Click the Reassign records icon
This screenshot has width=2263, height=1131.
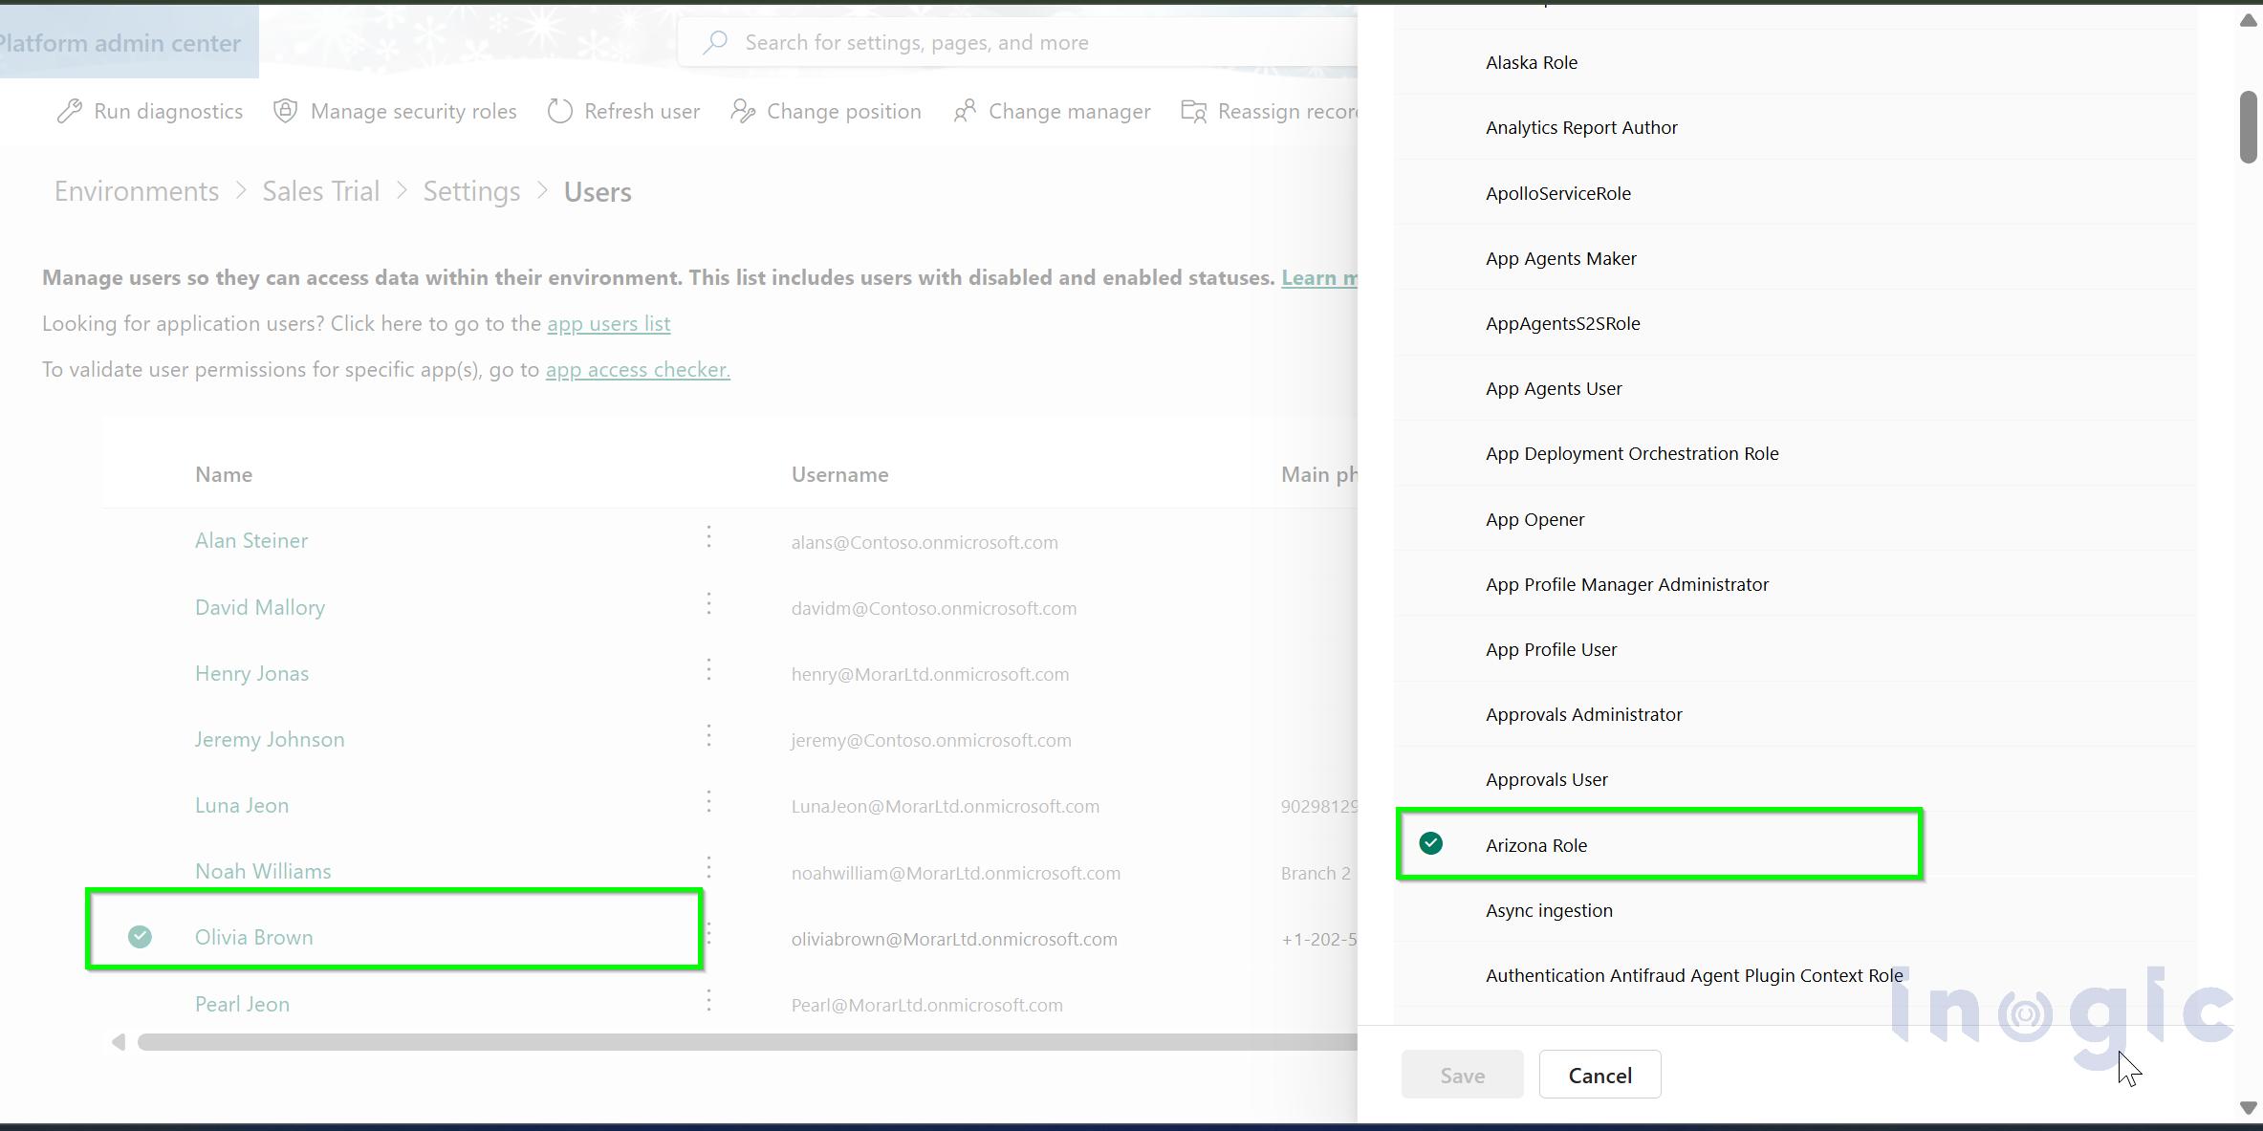pyautogui.click(x=1193, y=111)
